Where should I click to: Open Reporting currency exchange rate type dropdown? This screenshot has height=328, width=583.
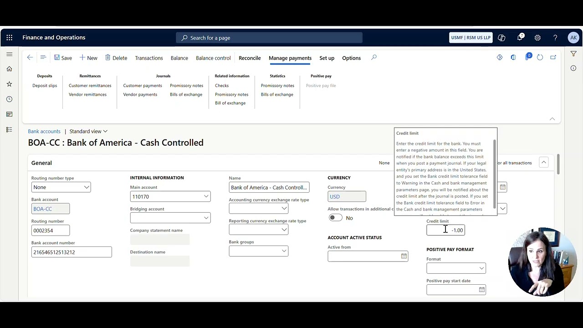click(x=284, y=230)
